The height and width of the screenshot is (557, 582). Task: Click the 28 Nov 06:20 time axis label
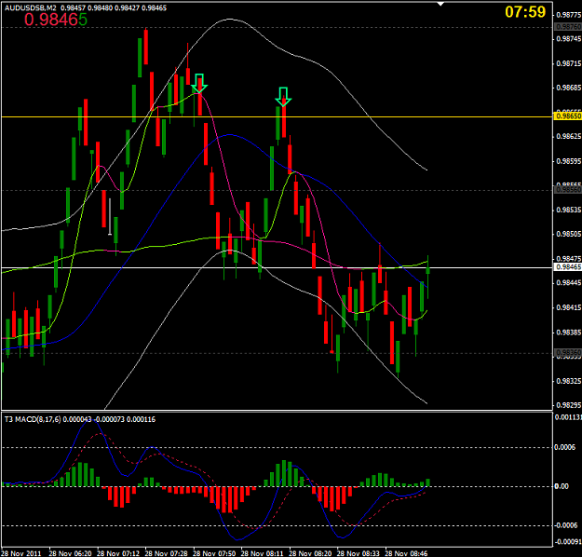[70, 553]
